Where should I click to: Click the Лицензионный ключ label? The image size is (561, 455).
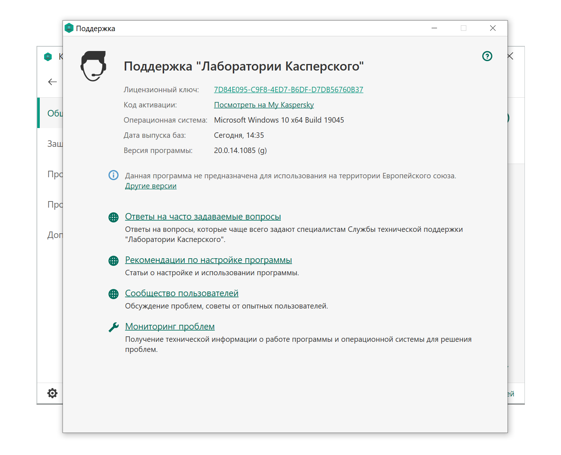(x=161, y=90)
